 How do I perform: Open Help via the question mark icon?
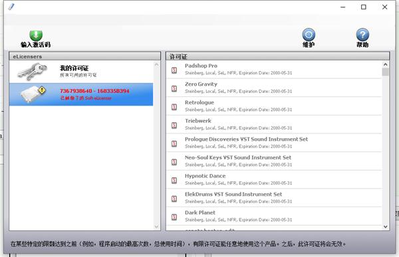point(362,35)
